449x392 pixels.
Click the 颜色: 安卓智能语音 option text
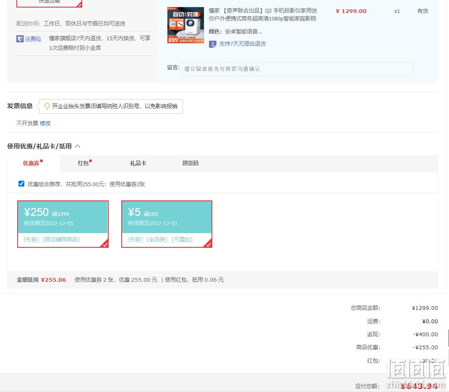click(235, 31)
